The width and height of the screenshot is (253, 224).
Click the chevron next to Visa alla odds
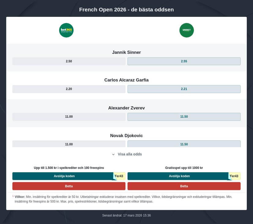tap(113, 154)
